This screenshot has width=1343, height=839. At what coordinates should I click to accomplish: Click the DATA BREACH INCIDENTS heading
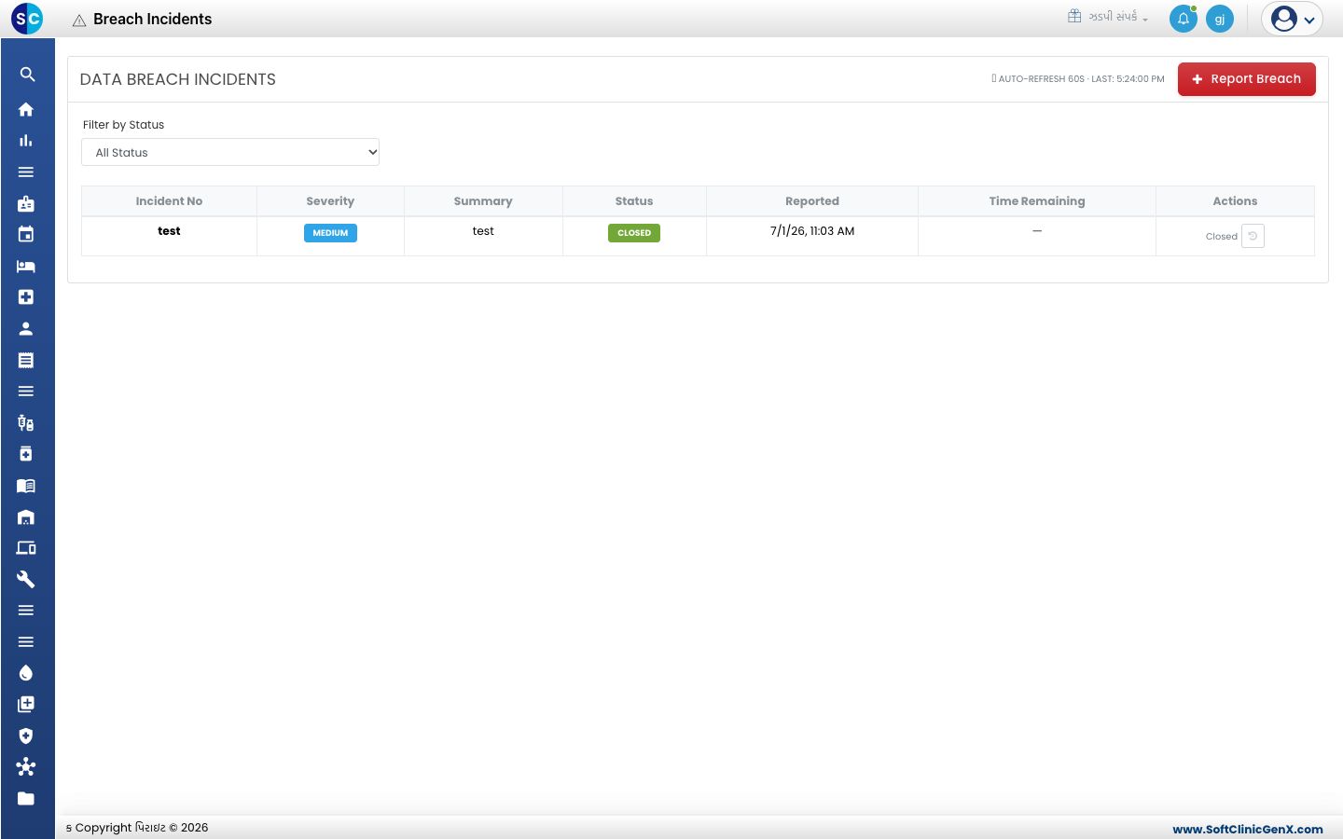click(x=178, y=79)
